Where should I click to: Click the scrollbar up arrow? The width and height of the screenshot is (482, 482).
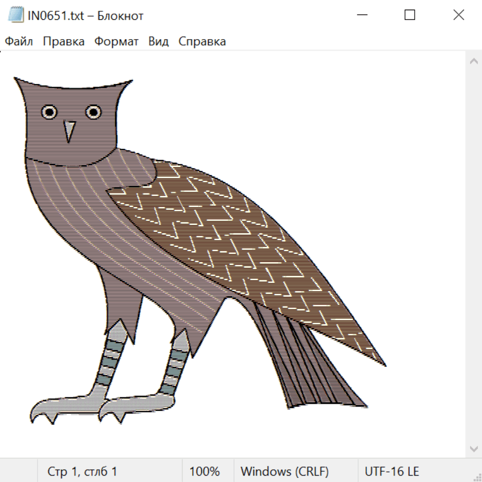click(473, 61)
